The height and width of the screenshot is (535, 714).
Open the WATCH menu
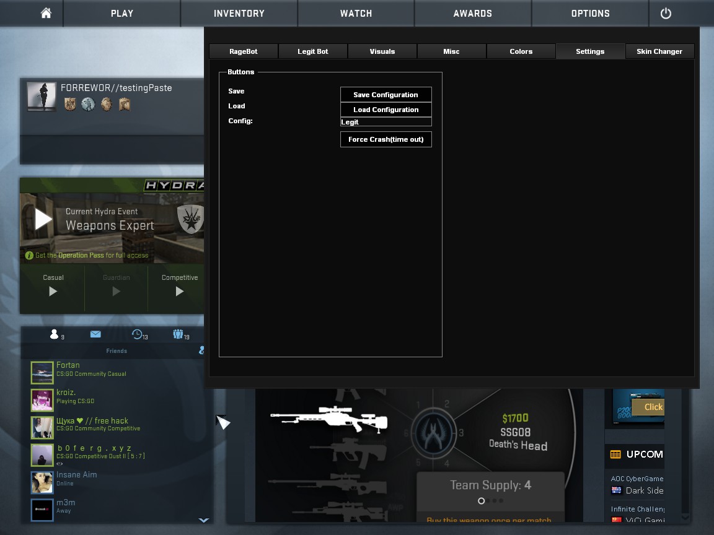point(356,13)
